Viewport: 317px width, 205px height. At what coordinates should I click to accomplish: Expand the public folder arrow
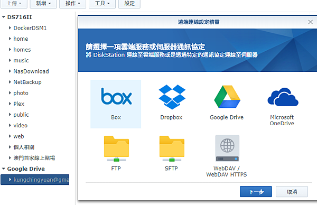(x=10, y=115)
